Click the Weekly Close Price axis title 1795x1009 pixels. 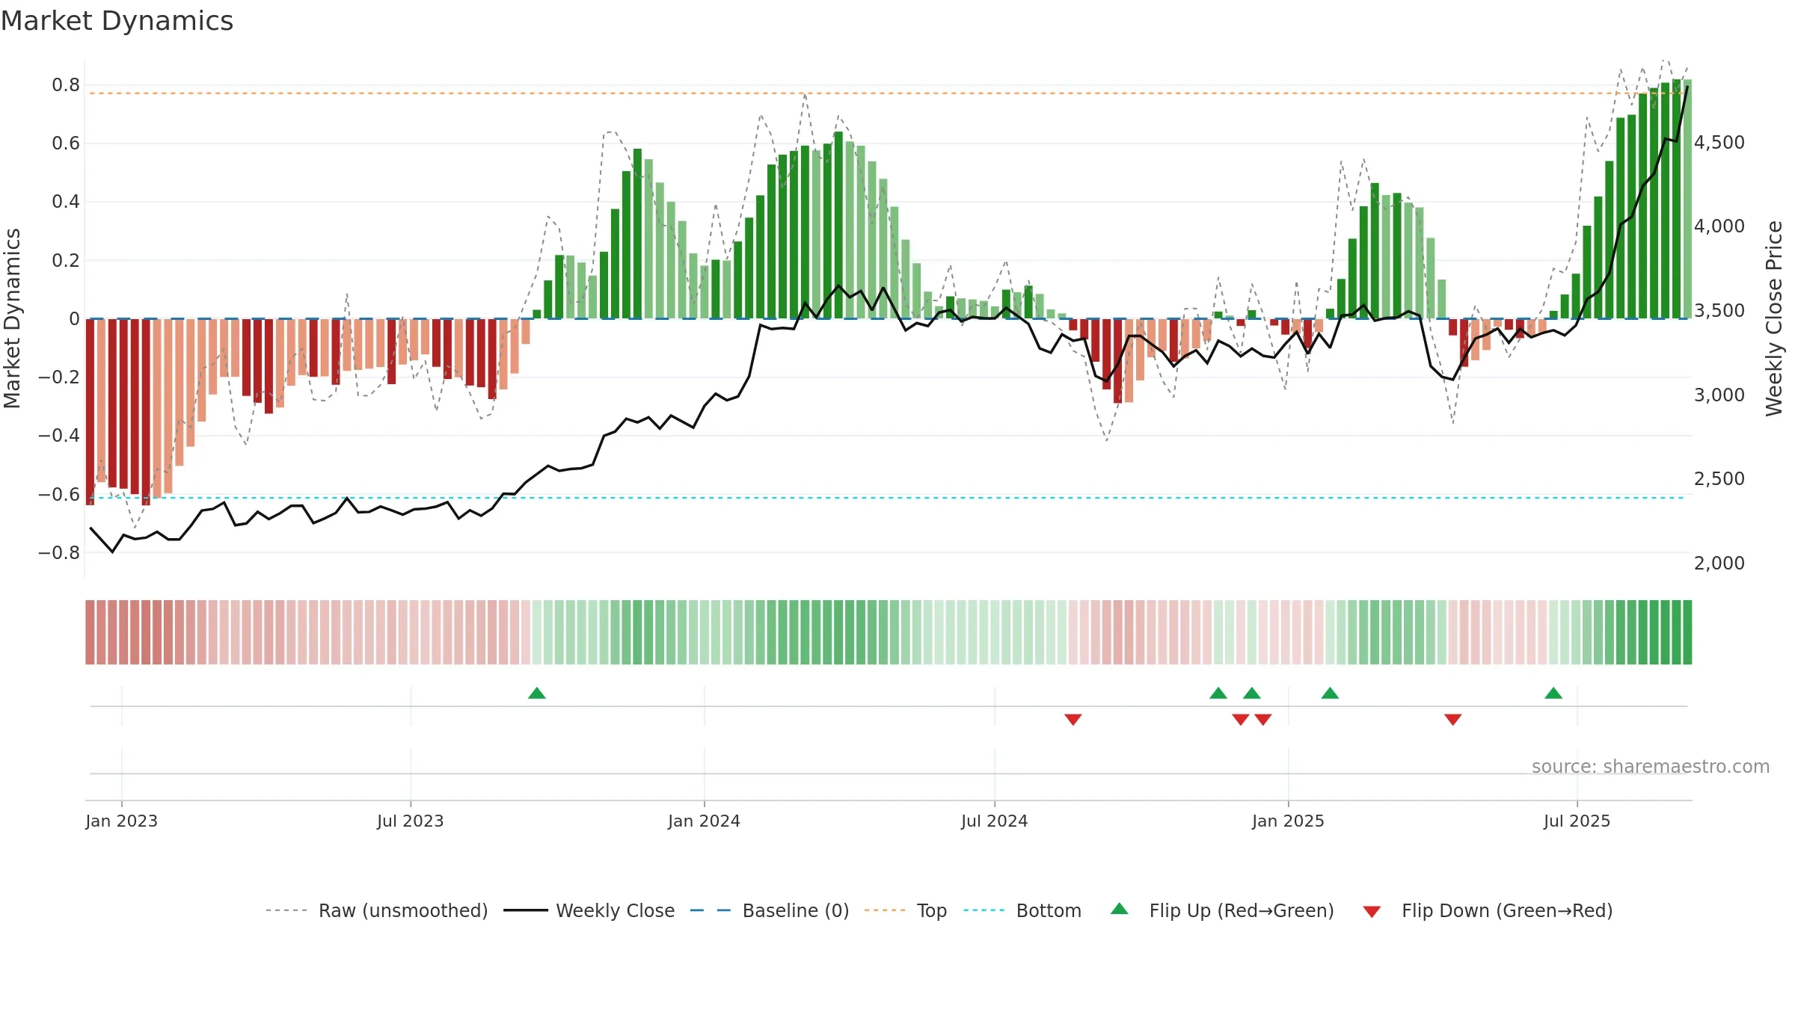coord(1774,318)
